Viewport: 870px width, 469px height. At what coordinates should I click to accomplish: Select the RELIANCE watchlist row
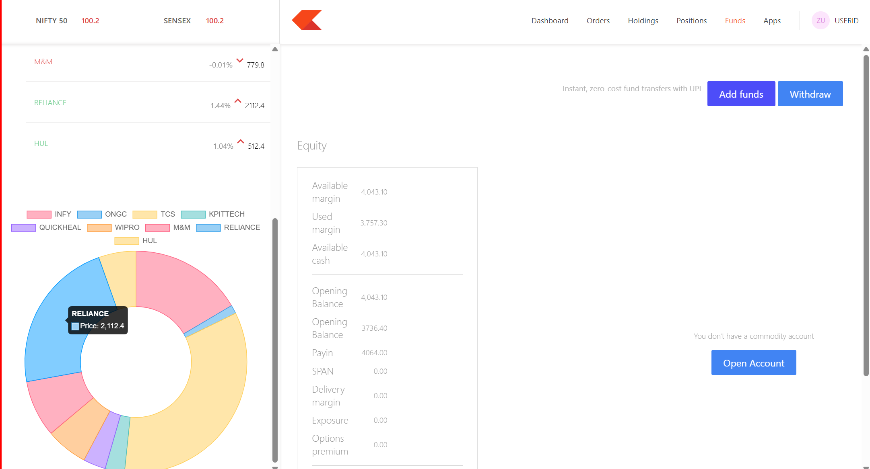pos(148,102)
